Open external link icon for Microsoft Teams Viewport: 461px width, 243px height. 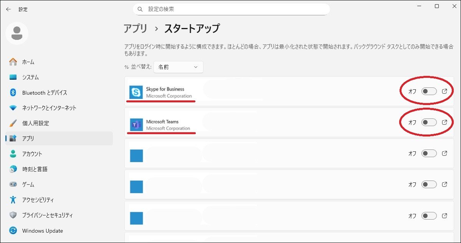point(444,122)
